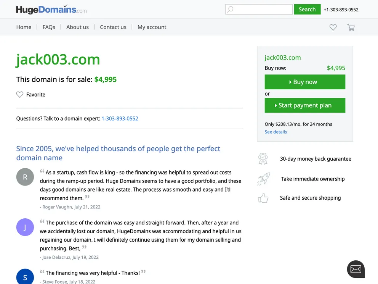Open the shopping cart
The height and width of the screenshot is (284, 378).
pos(351,27)
